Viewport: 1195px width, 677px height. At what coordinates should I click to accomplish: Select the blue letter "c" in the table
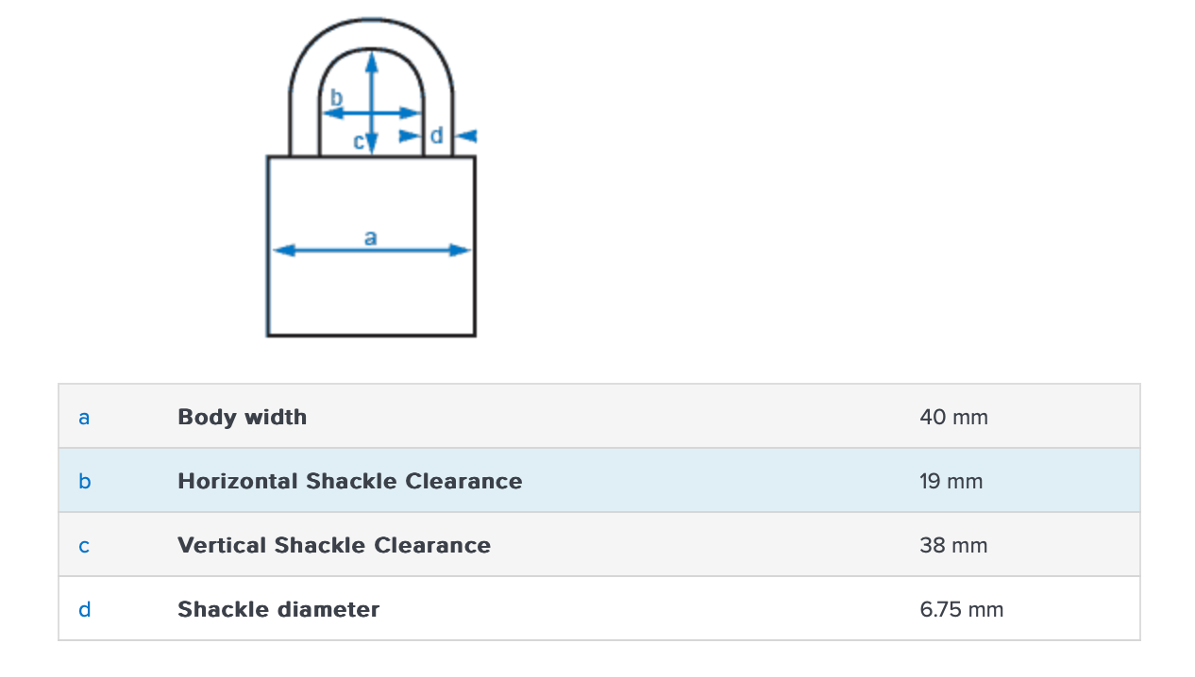point(84,546)
